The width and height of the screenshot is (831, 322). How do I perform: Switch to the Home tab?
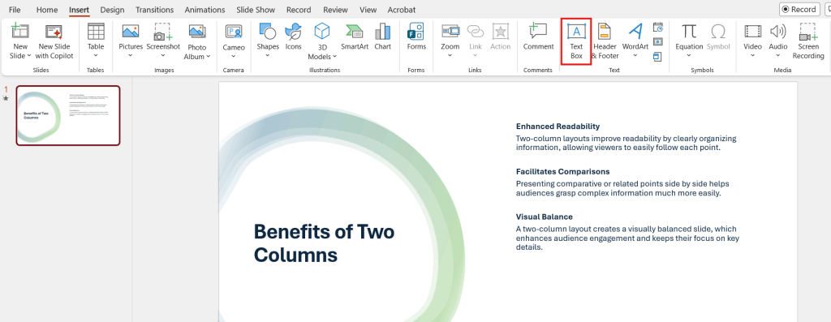(47, 10)
